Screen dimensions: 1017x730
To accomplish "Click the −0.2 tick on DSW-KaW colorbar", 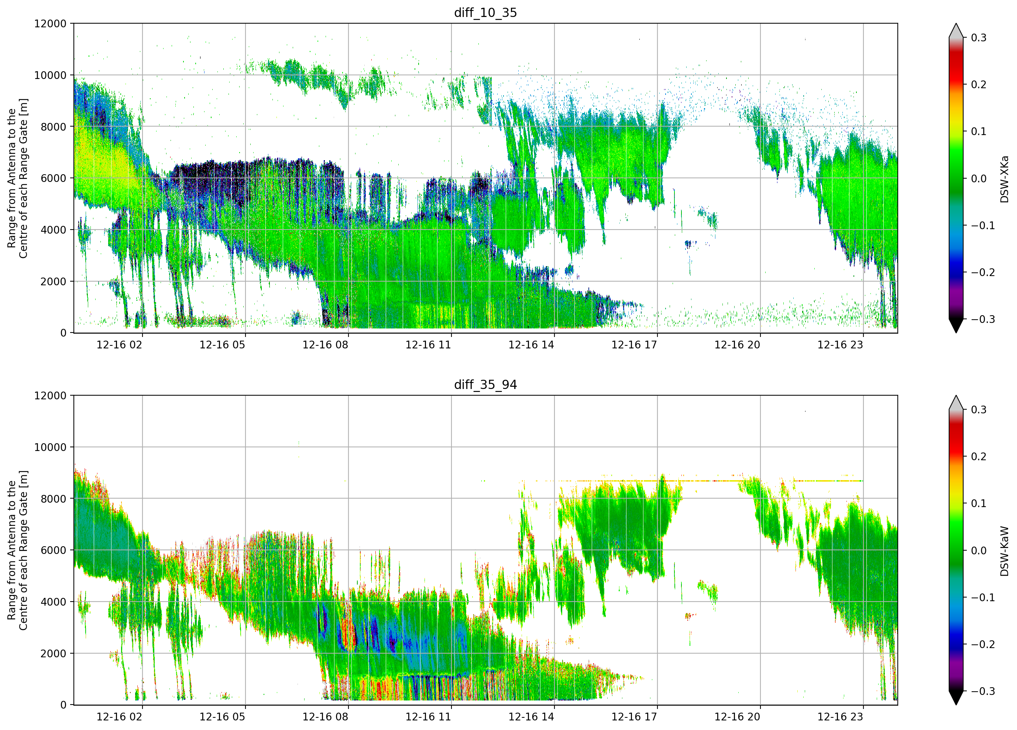I will click(x=983, y=644).
